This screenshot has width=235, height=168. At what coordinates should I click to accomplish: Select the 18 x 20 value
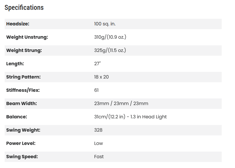pos(101,77)
